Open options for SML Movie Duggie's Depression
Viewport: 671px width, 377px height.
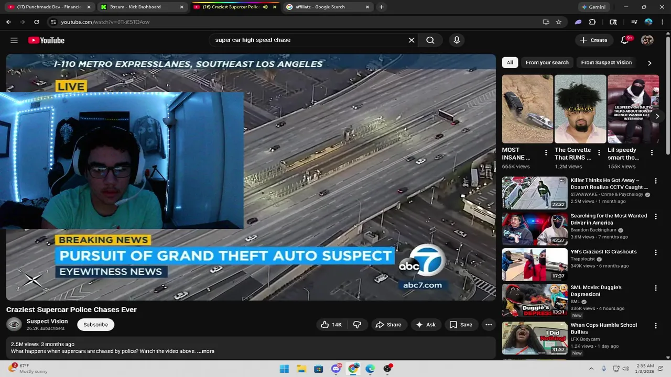[x=655, y=288]
